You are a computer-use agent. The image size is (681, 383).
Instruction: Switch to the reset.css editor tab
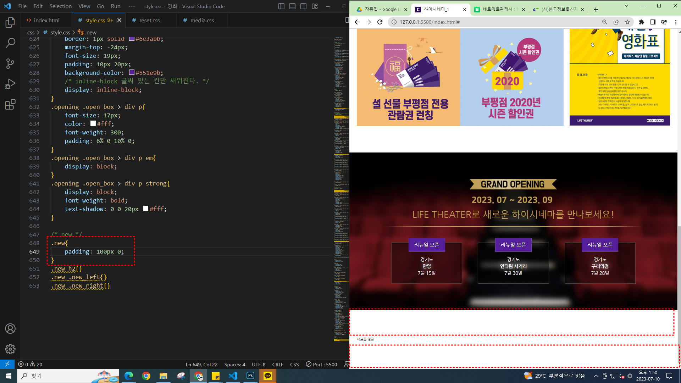click(149, 20)
